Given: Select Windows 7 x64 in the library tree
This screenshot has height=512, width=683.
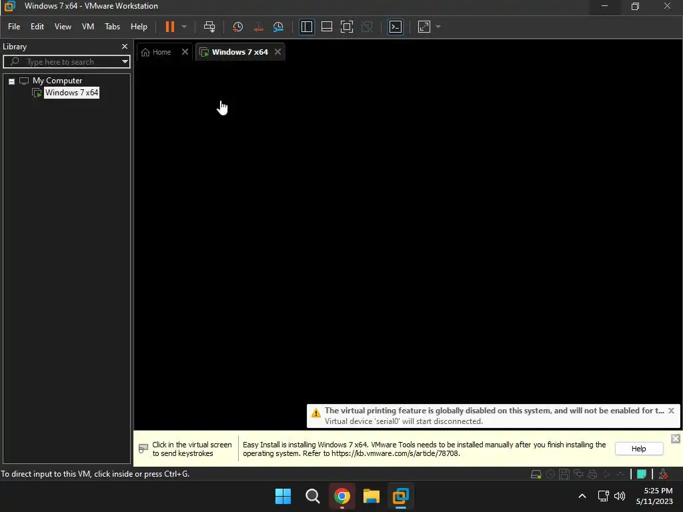Looking at the screenshot, I should tap(72, 93).
